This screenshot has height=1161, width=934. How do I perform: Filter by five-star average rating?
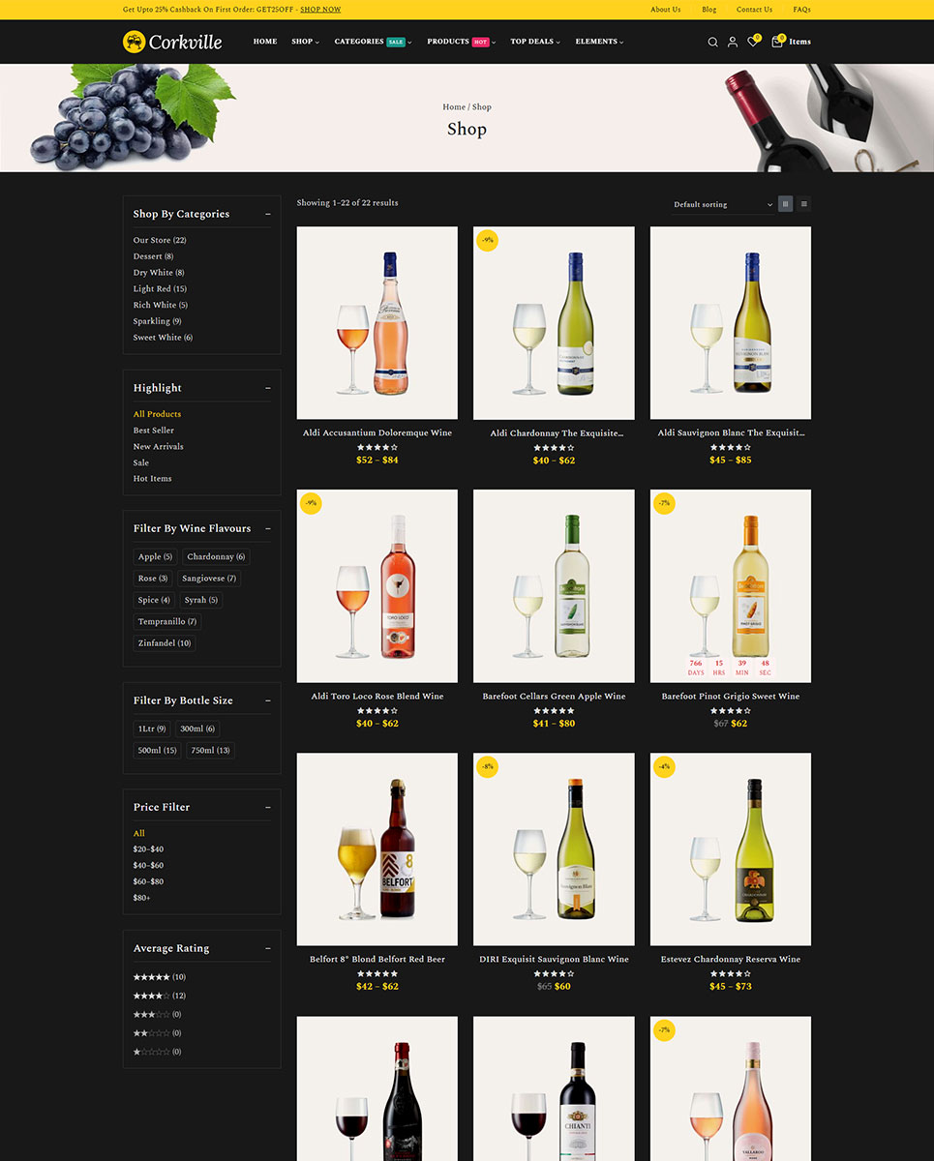point(159,977)
